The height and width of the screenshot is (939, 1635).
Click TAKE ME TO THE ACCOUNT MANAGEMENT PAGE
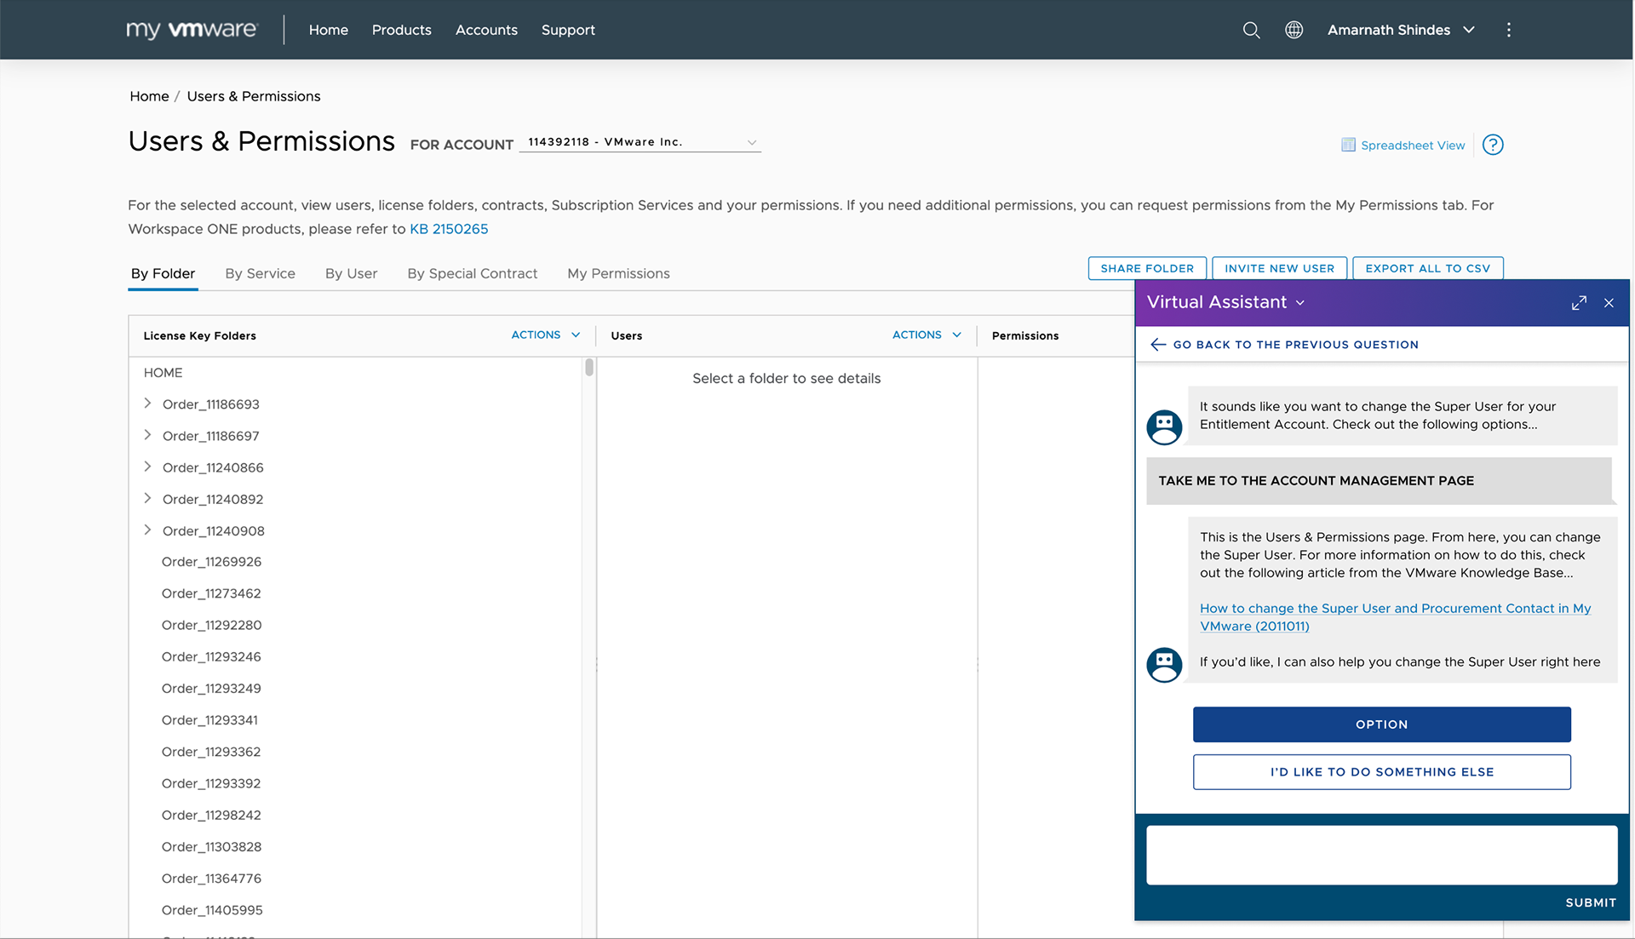point(1379,481)
